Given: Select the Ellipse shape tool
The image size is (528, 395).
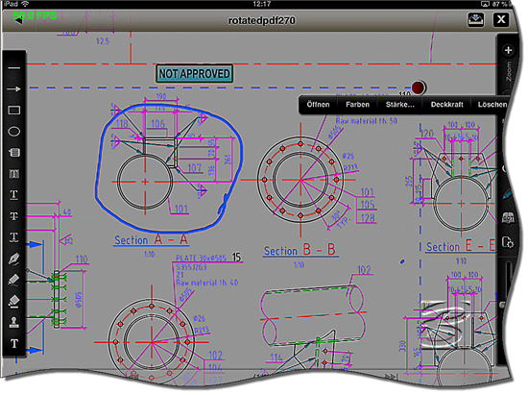Looking at the screenshot, I should 13,132.
